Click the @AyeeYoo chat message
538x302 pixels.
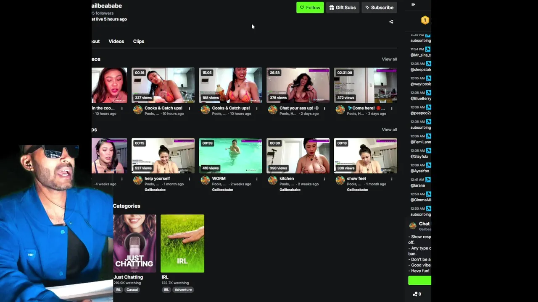point(419,171)
